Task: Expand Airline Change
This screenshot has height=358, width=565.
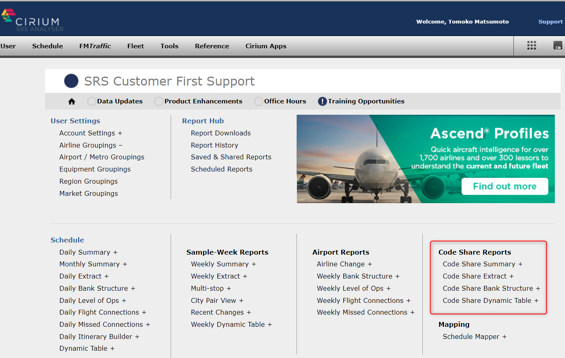Action: click(x=344, y=264)
